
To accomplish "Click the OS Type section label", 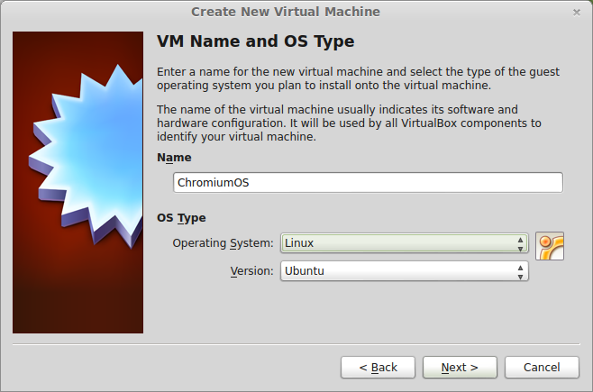I will click(x=181, y=218).
